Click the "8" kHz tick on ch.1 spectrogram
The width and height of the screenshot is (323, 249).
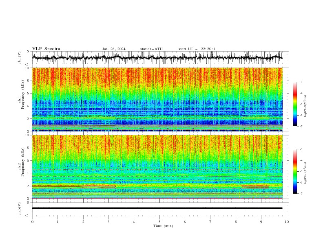click(x=29, y=81)
